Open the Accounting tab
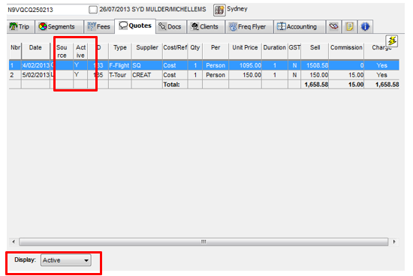 tap(299, 26)
